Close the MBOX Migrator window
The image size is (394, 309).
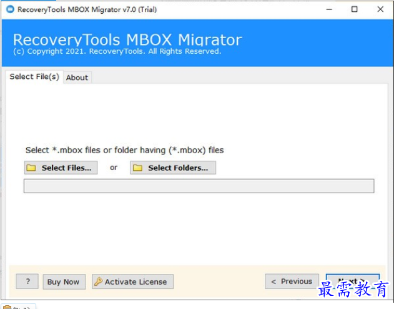[x=380, y=9]
